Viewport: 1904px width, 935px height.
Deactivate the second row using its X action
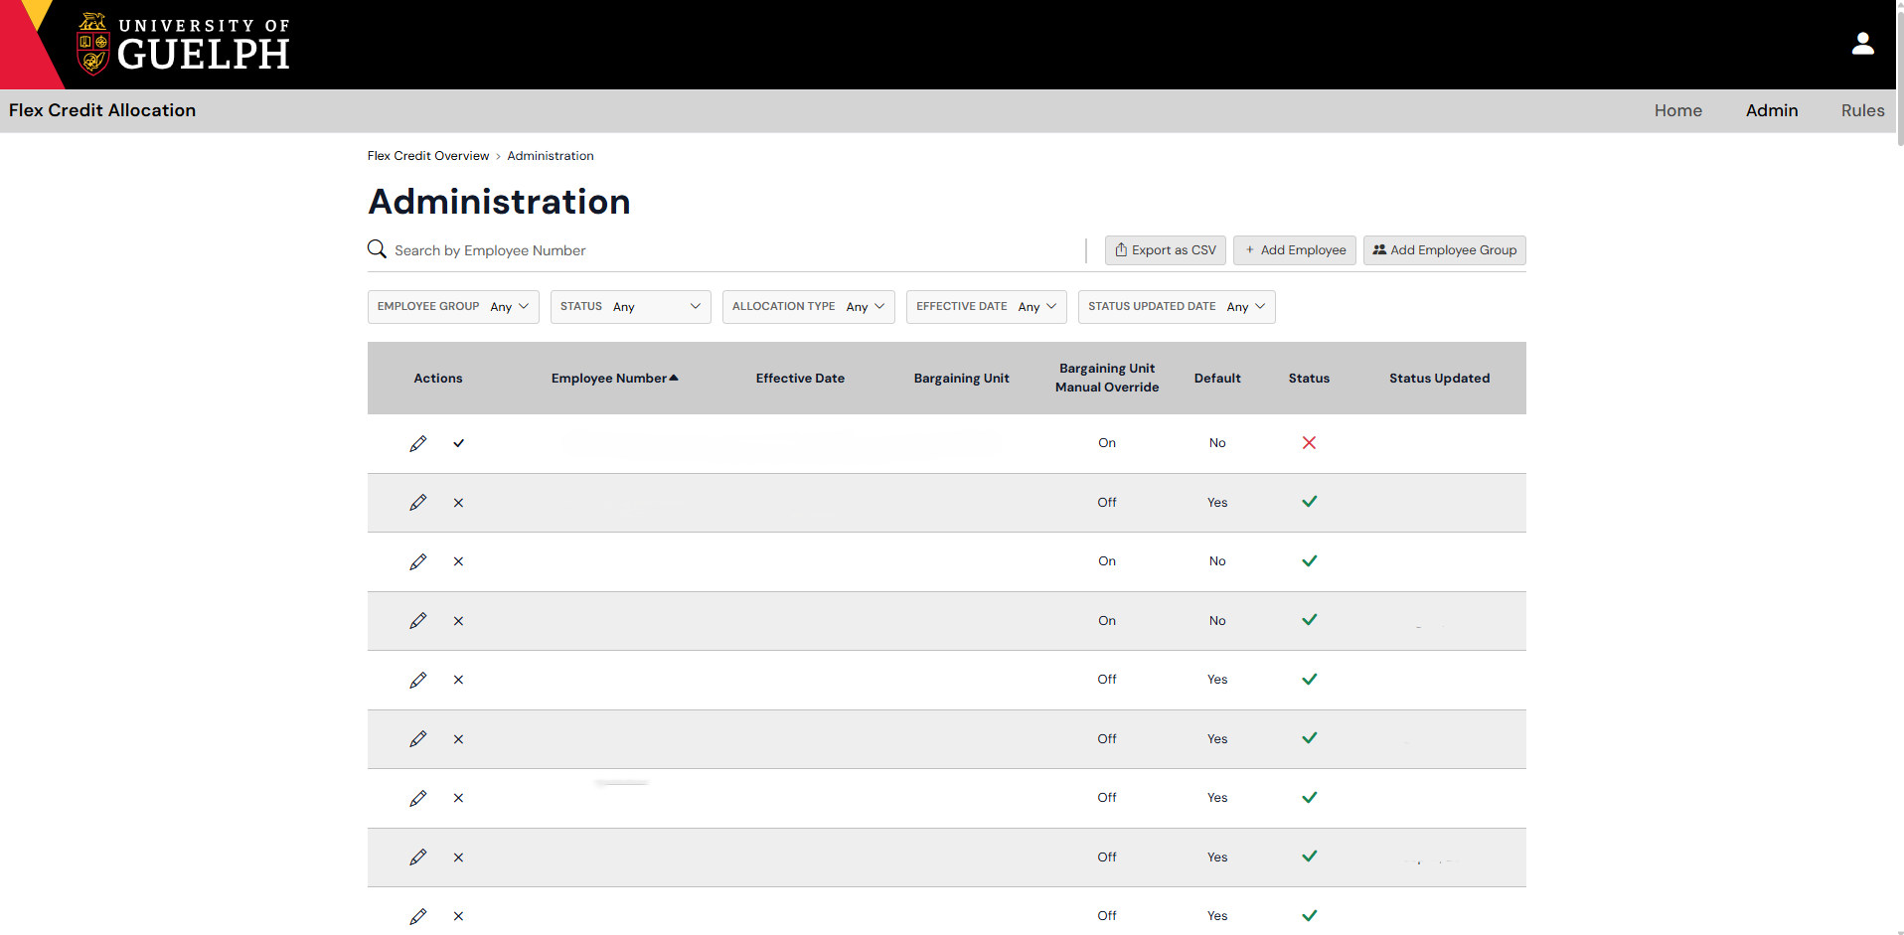[458, 503]
